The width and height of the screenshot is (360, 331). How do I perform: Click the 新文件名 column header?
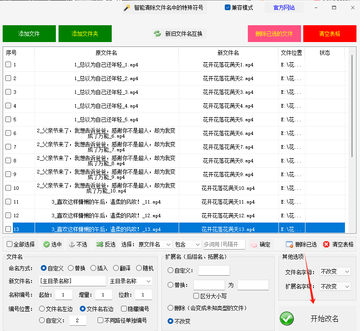(x=228, y=53)
